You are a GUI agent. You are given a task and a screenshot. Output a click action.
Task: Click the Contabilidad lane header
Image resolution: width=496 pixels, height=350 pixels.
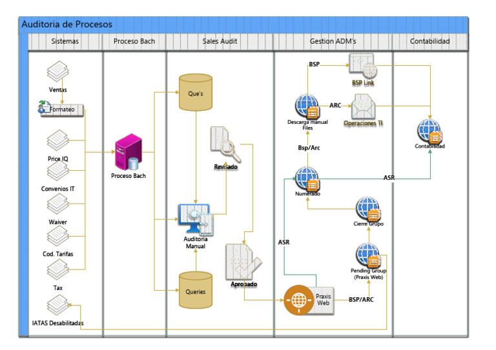(x=429, y=41)
